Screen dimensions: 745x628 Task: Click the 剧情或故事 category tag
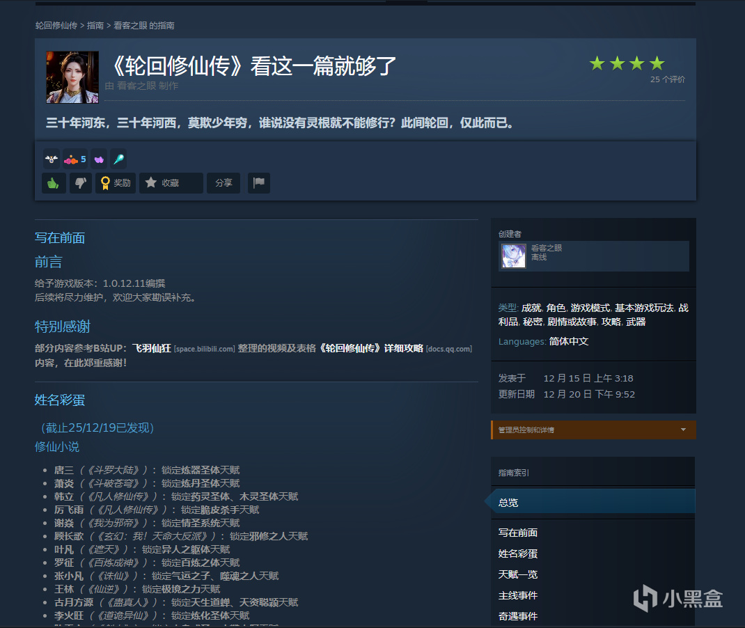point(572,322)
